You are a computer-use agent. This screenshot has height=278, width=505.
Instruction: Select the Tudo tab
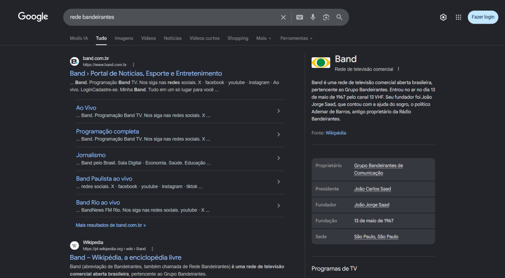click(x=101, y=38)
